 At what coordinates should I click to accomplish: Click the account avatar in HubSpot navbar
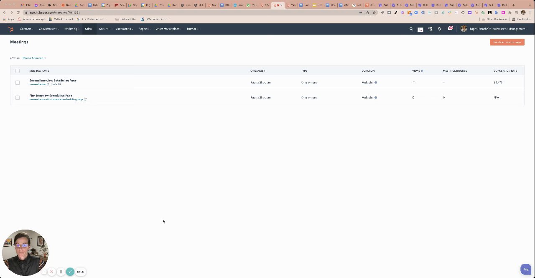point(464,29)
